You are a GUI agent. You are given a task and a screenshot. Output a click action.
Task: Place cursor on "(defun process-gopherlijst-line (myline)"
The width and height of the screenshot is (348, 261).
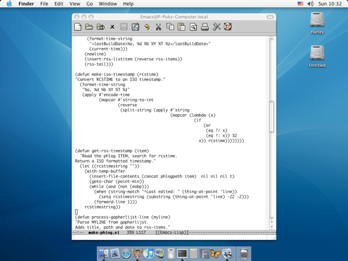pos(122,217)
